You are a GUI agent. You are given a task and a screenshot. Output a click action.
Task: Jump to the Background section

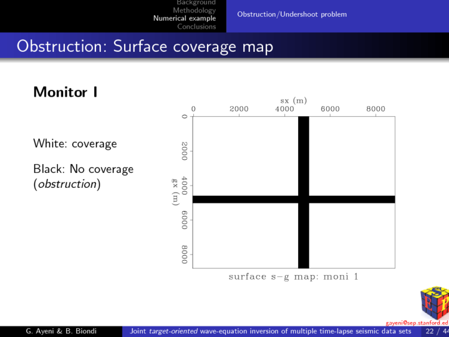point(196,3)
